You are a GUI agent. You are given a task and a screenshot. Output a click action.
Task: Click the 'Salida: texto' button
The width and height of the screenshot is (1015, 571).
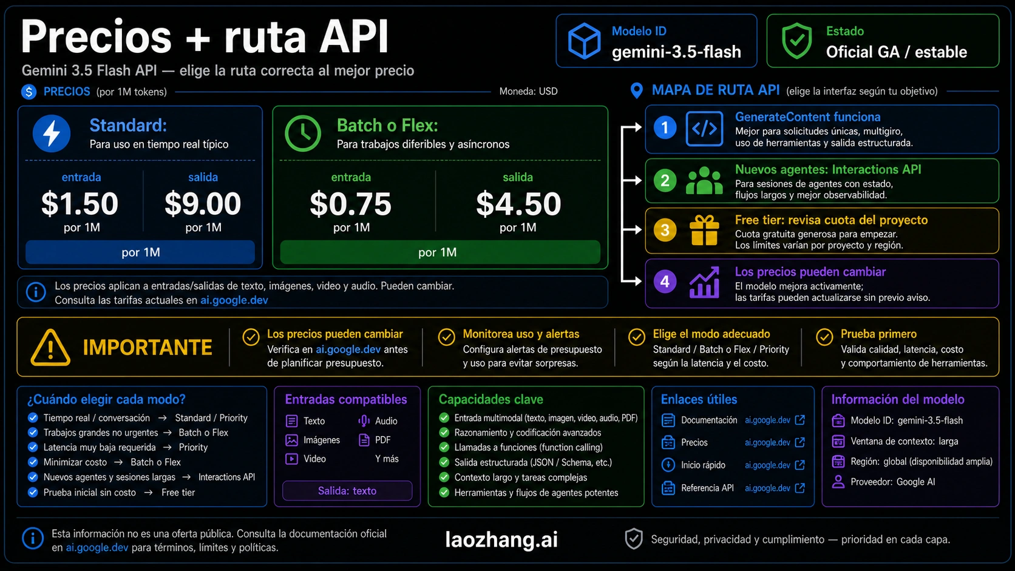[347, 491]
